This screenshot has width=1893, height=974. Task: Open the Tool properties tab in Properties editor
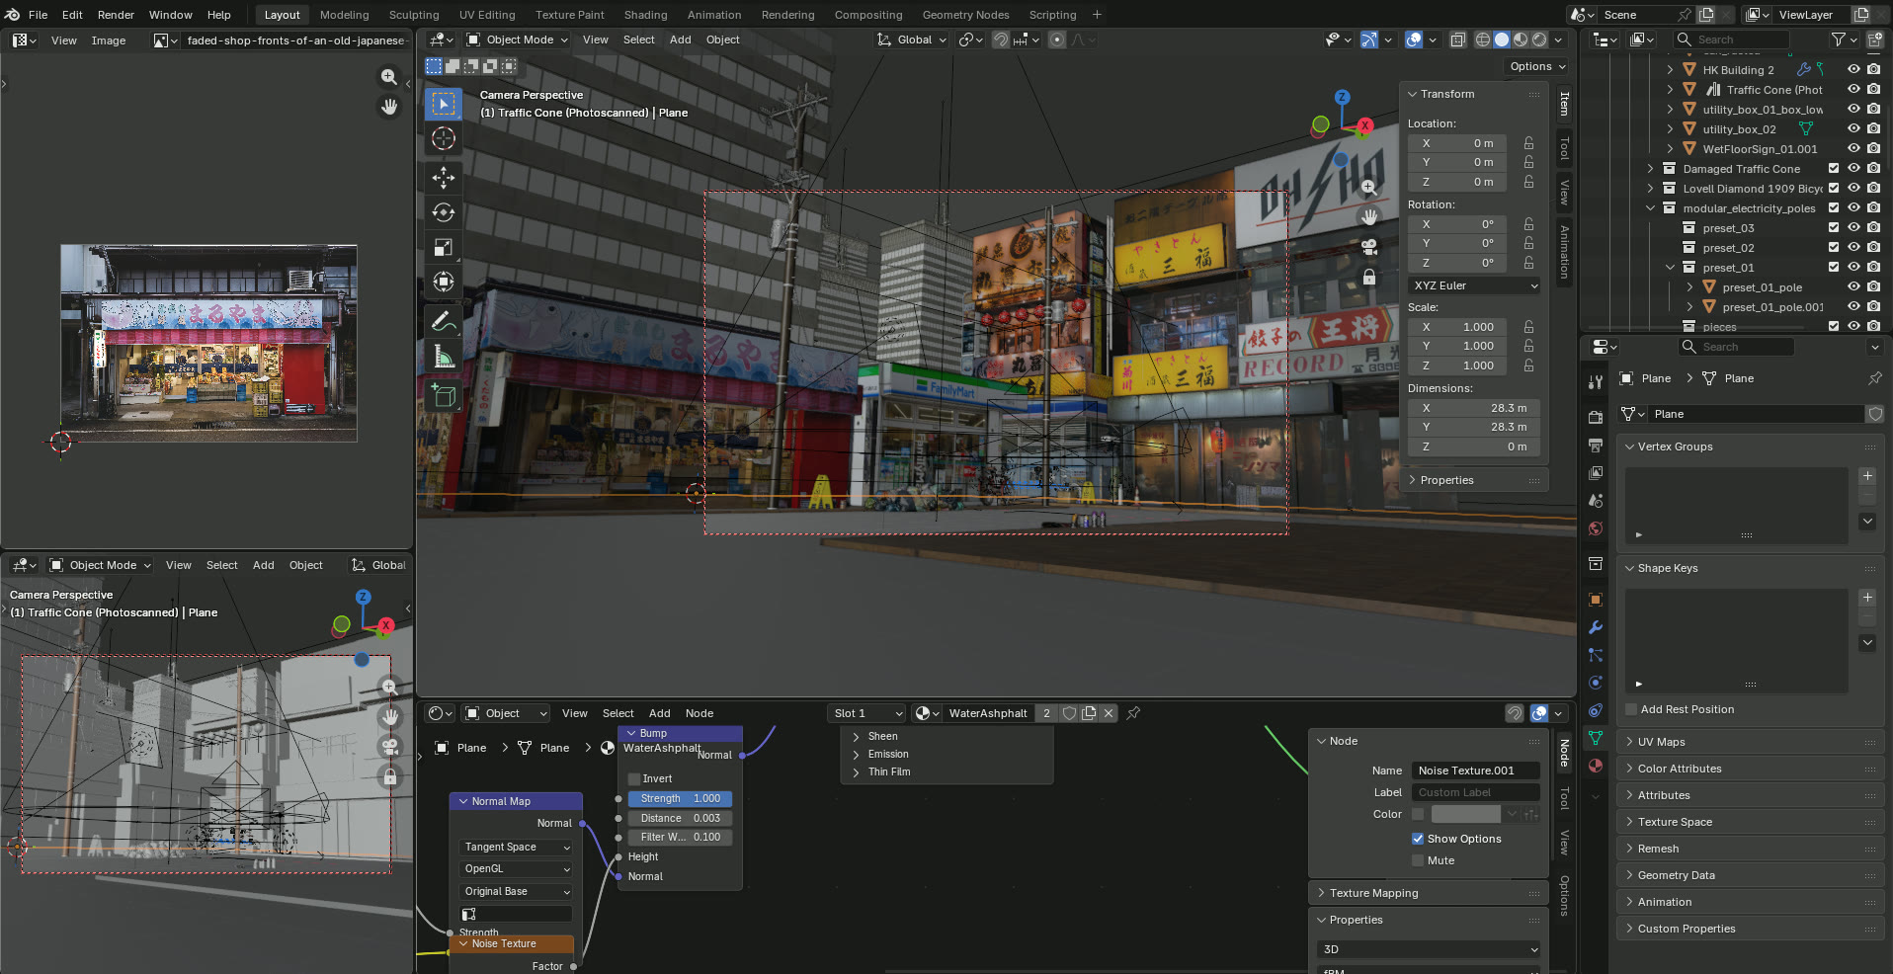click(x=1595, y=382)
